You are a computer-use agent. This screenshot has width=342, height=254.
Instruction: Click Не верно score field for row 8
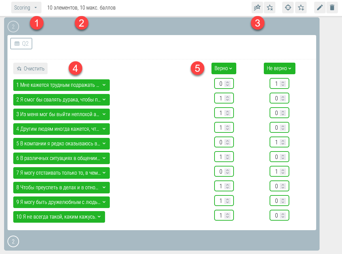click(279, 186)
